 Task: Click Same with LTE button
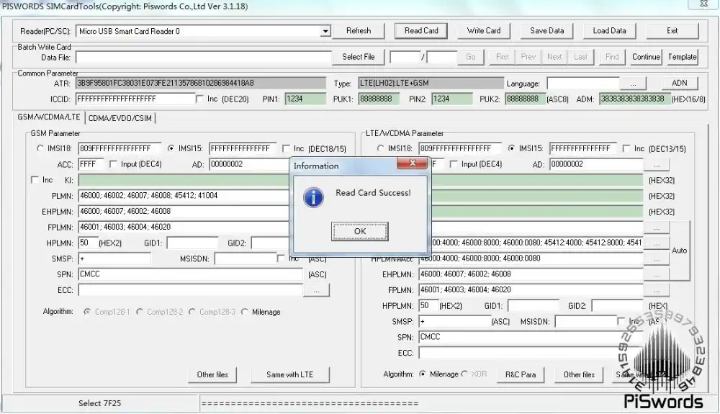pyautogui.click(x=289, y=374)
